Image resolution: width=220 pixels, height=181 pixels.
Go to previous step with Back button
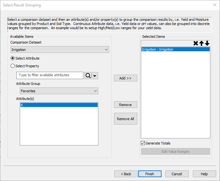(126, 174)
